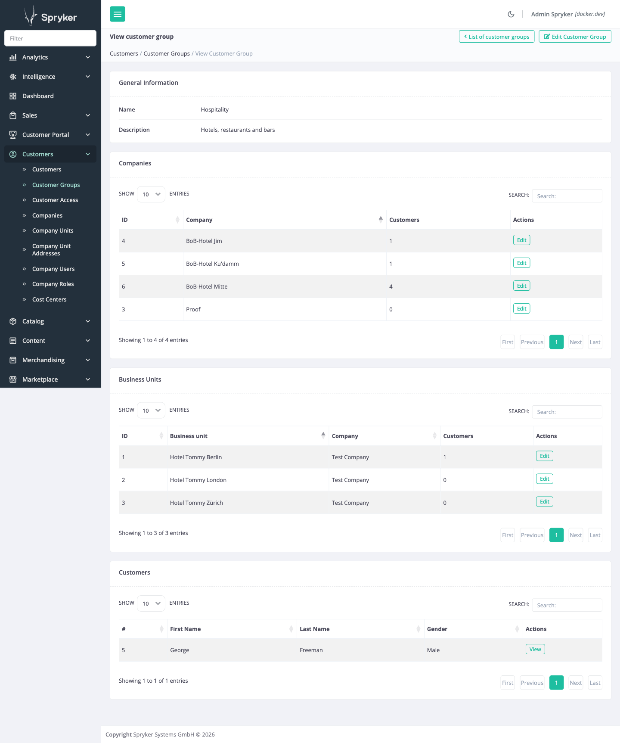The image size is (620, 743).
Task: Click the Catalog box icon
Action: 13,321
